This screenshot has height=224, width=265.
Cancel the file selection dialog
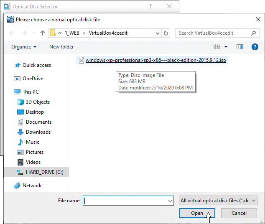click(x=239, y=213)
